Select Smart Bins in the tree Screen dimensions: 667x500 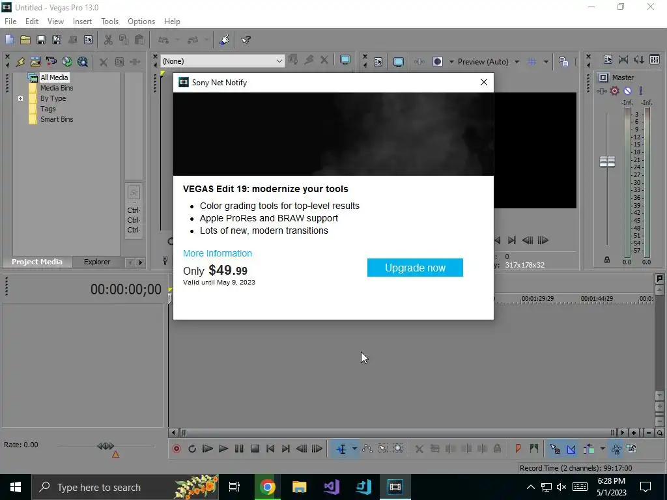[x=57, y=120]
